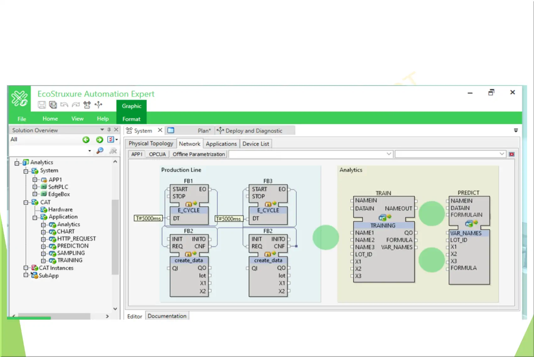534x357 pixels.
Task: Switch to Physical Topology tab
Action: pyautogui.click(x=151, y=143)
